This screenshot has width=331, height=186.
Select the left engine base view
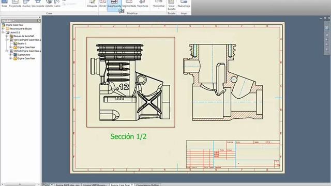click(x=131, y=82)
